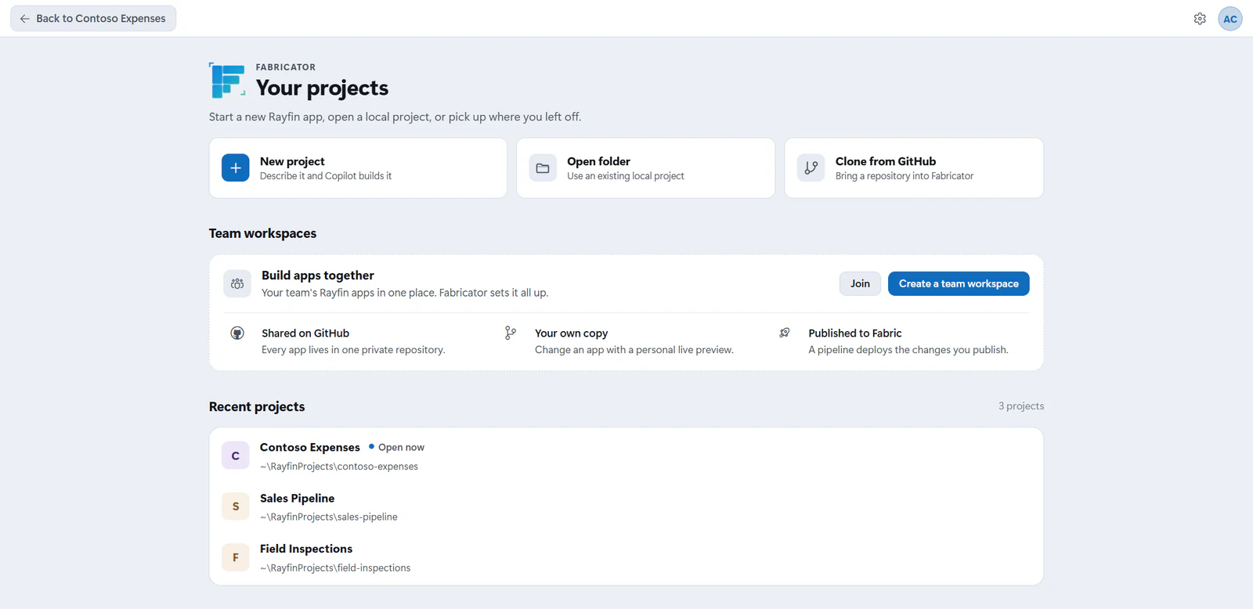1253x609 pixels.
Task: Click the "Shared on GitHub" feature title
Action: (x=305, y=333)
